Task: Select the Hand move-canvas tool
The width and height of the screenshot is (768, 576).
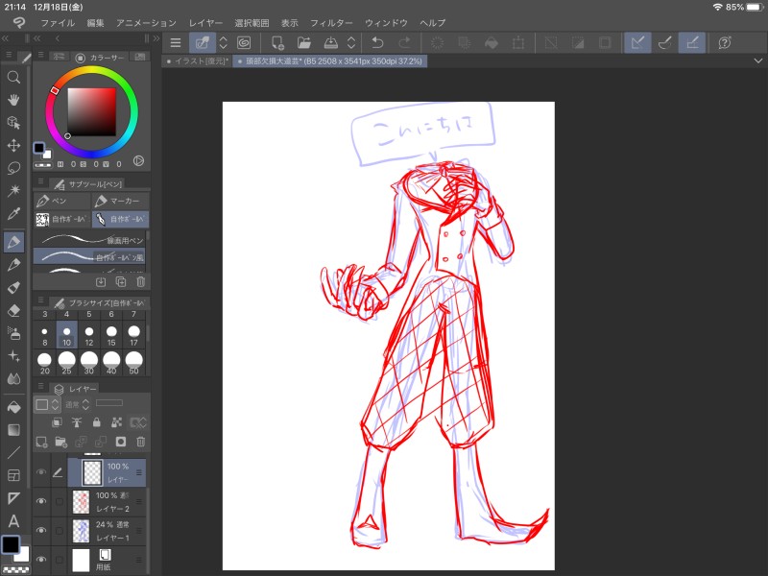Action: (13, 100)
